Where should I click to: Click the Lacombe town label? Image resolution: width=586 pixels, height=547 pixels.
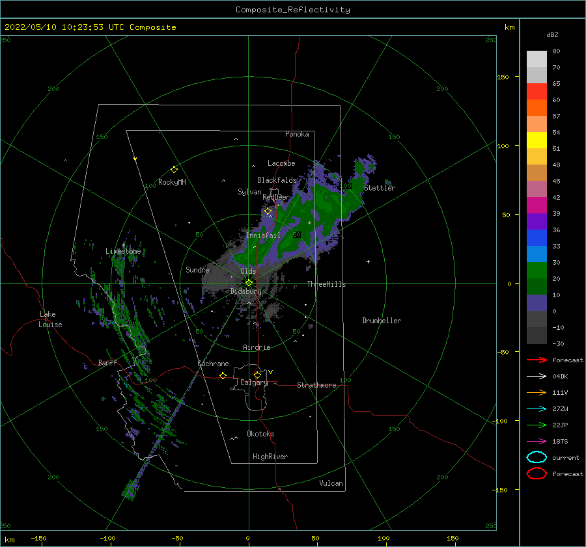coord(281,163)
